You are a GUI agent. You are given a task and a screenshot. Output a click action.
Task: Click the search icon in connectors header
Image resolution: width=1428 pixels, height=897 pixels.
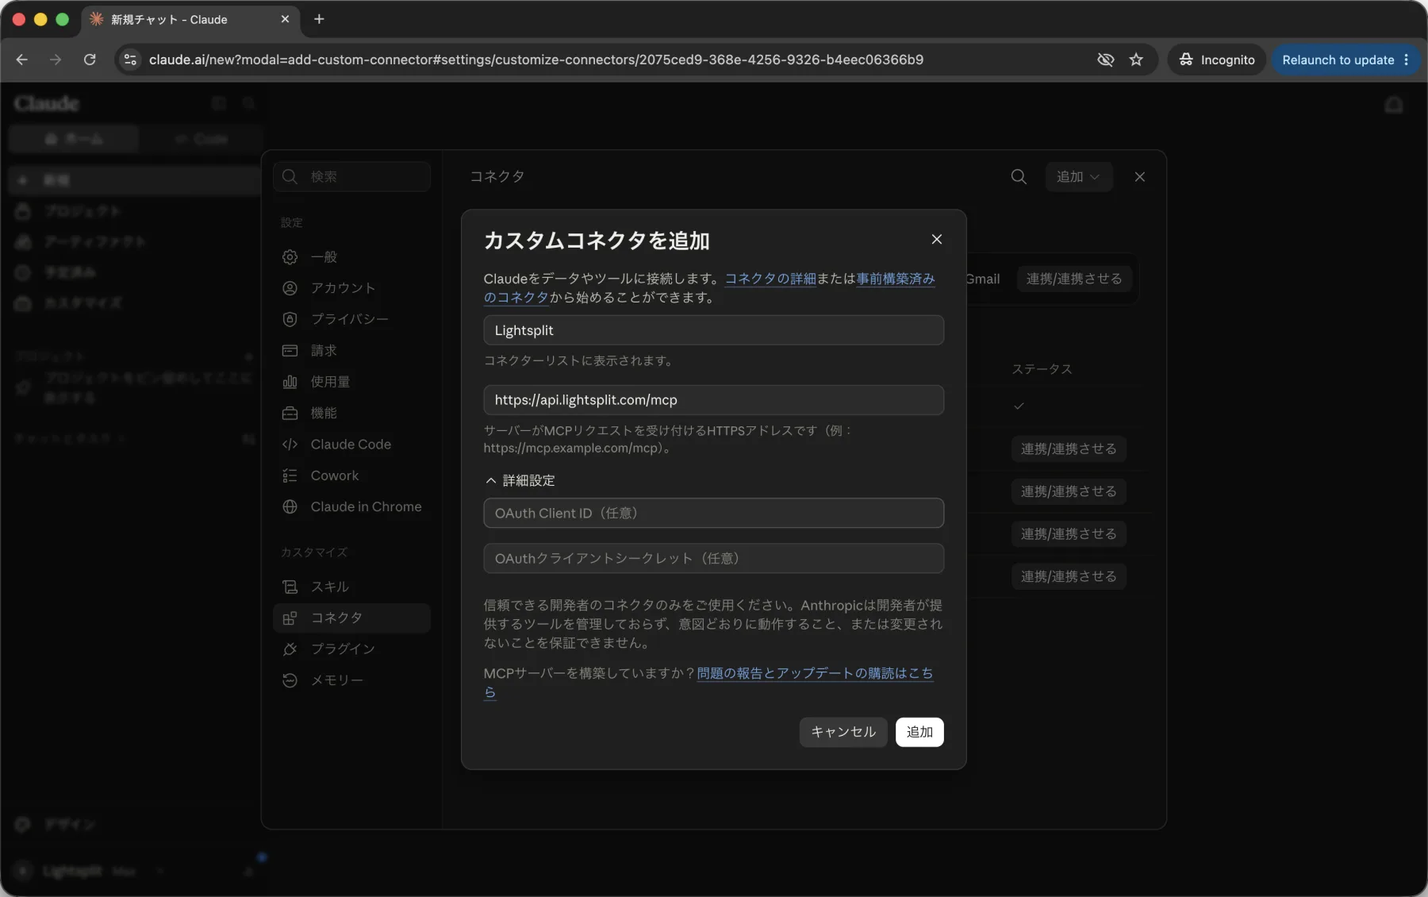click(1019, 176)
